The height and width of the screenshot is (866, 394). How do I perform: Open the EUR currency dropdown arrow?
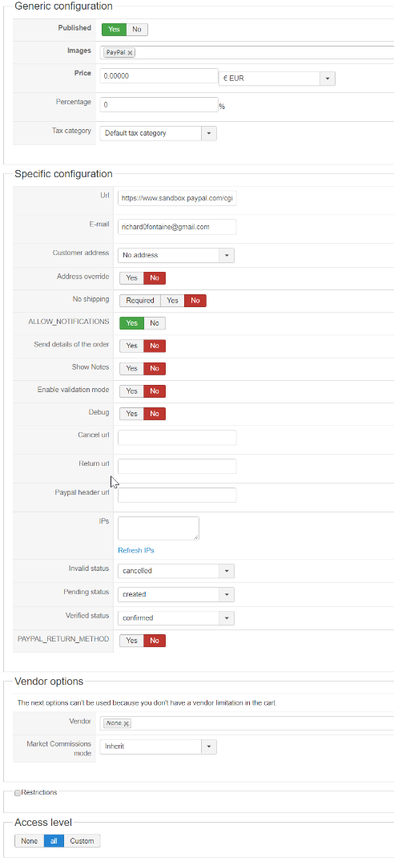pyautogui.click(x=328, y=79)
